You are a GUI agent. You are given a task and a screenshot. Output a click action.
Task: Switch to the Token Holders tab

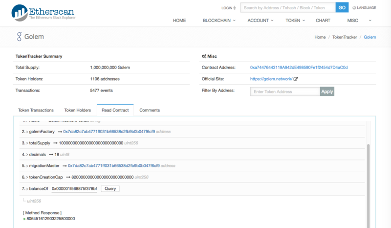(x=78, y=110)
